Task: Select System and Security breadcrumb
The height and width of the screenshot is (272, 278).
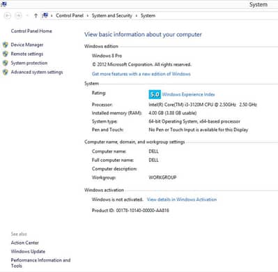Action: (111, 15)
